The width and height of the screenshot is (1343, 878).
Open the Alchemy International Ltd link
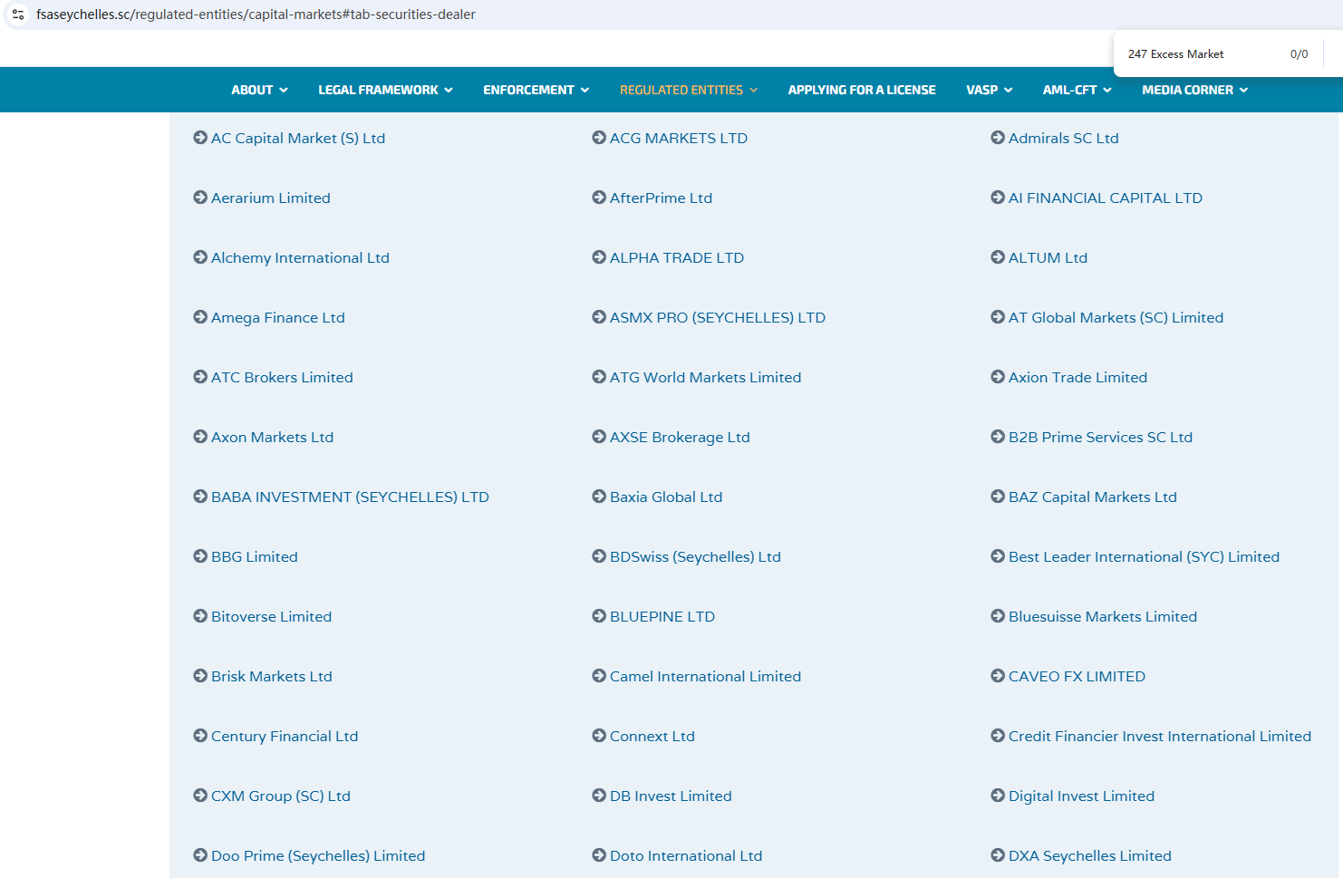click(300, 258)
